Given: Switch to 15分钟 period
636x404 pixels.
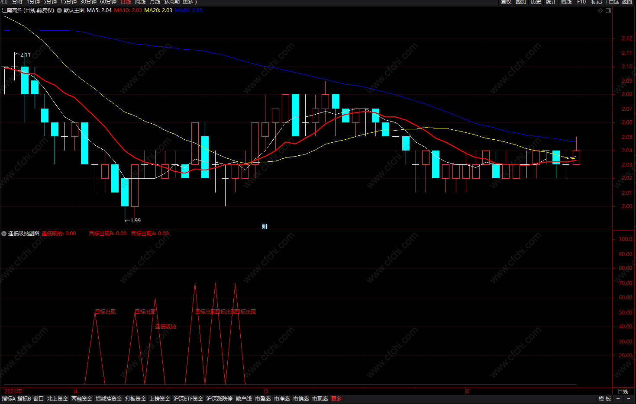Looking at the screenshot, I should 68,2.
